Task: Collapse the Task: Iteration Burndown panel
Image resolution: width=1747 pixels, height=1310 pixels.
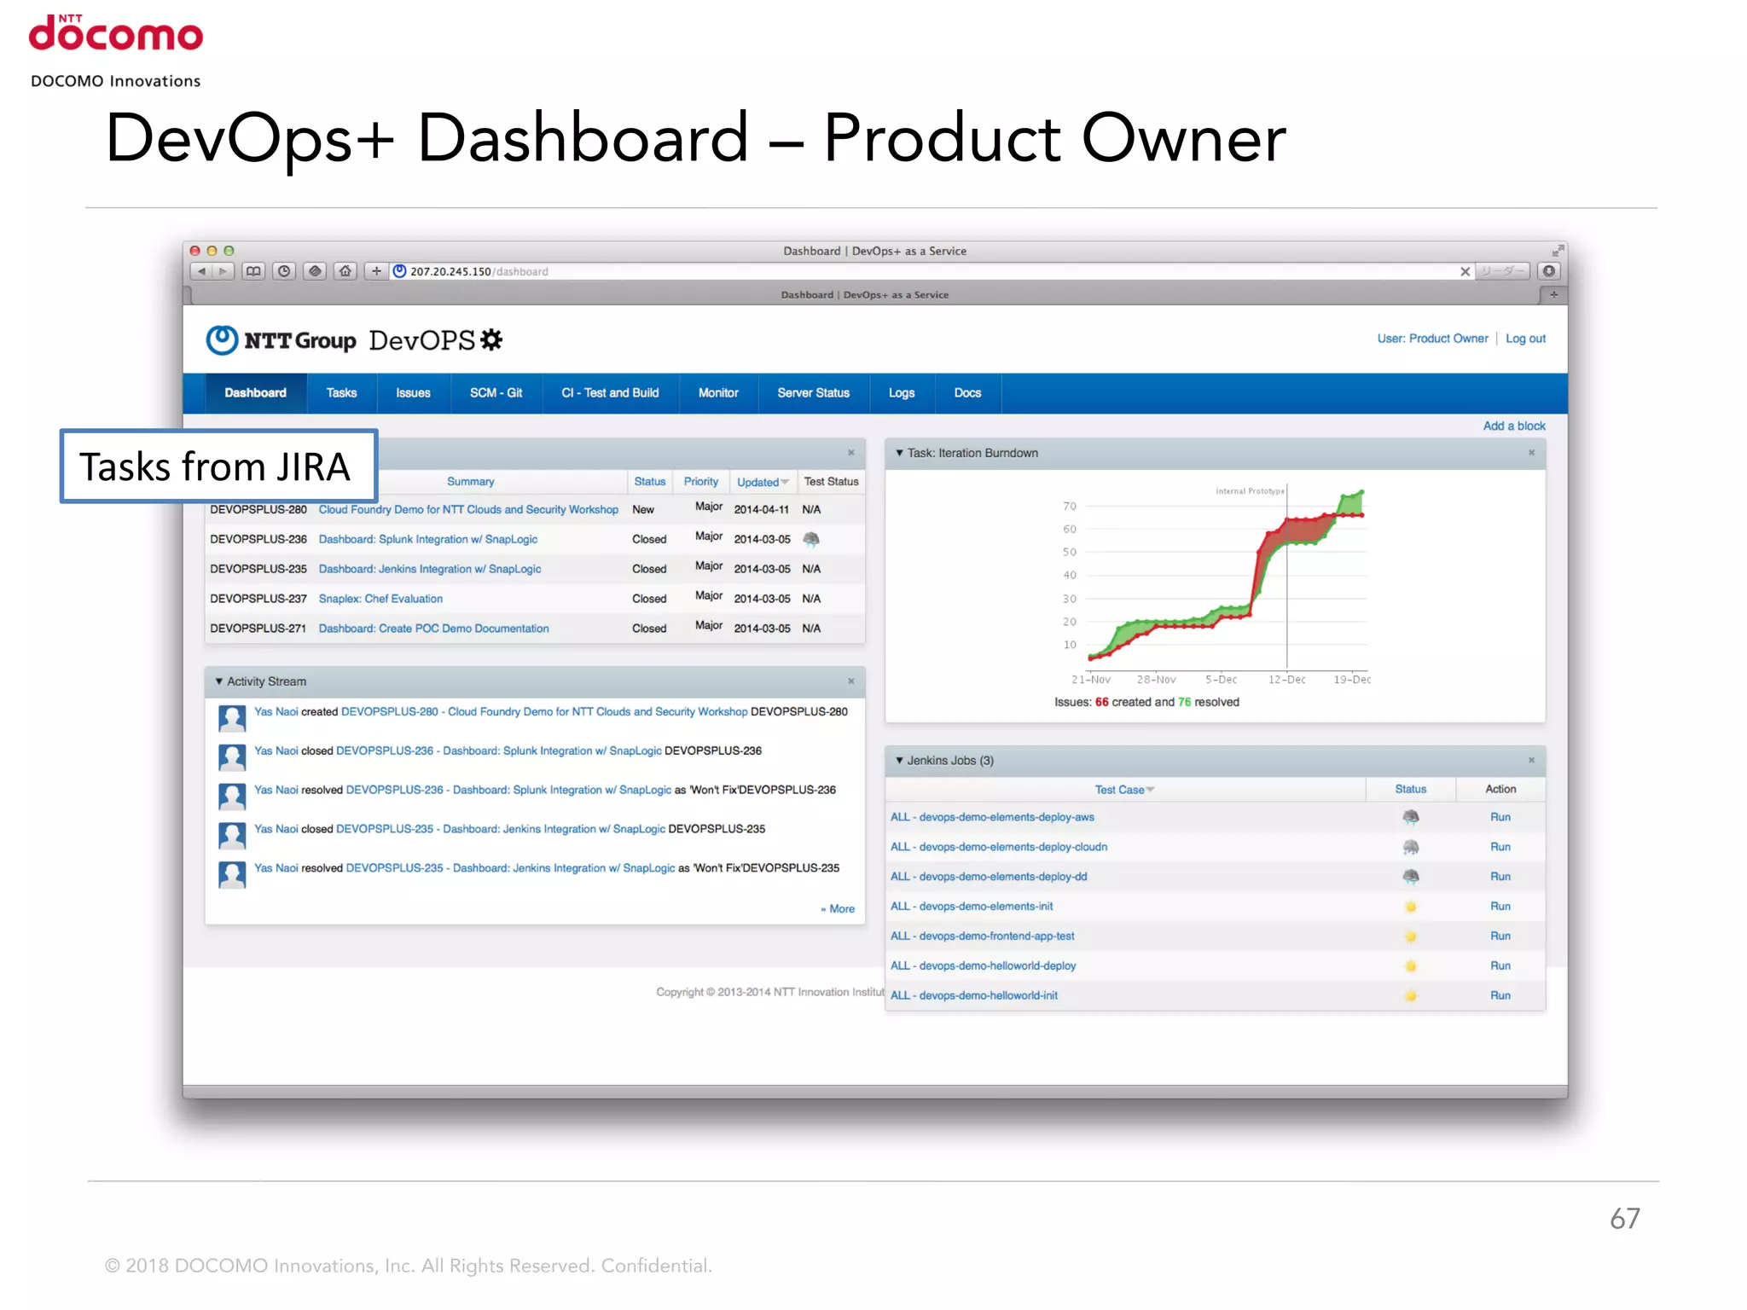Action: pyautogui.click(x=899, y=453)
